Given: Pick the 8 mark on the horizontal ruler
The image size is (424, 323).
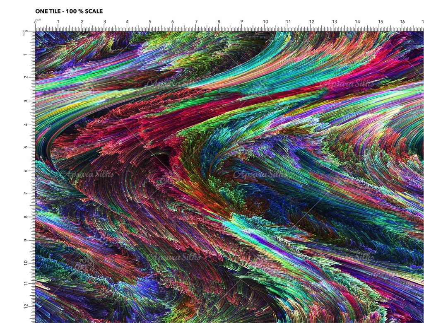Looking at the screenshot, I should [x=219, y=22].
